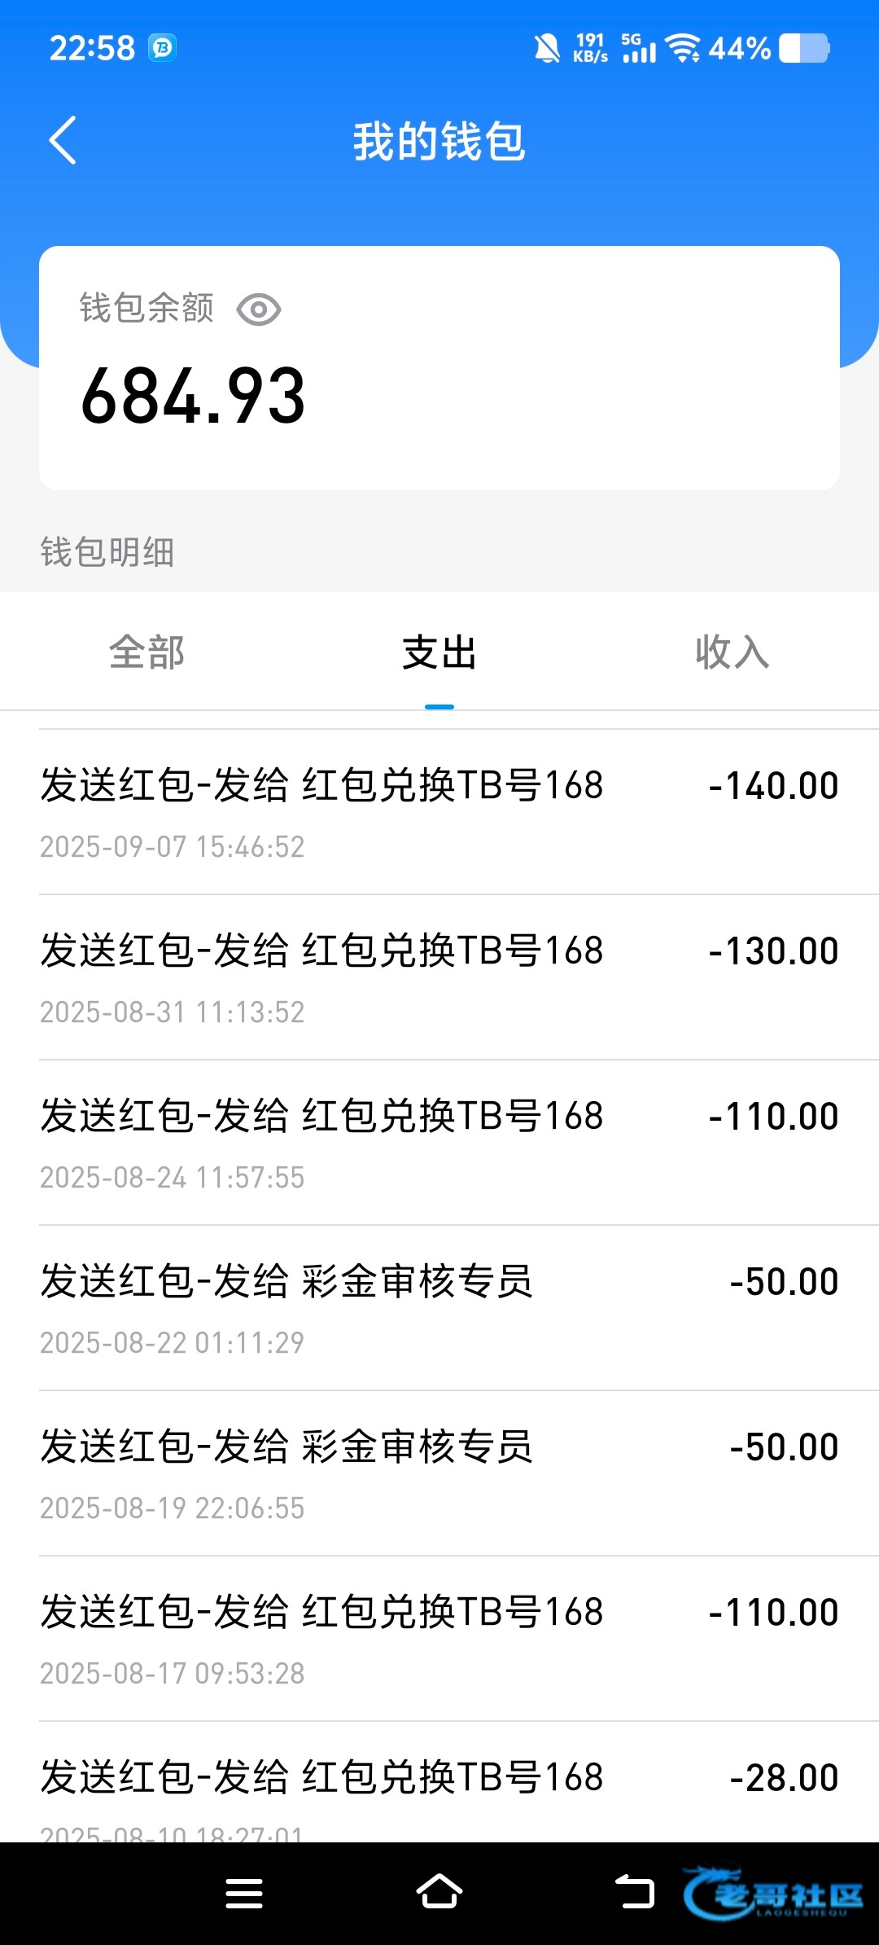Tap the battery indicator icon
Image resolution: width=879 pixels, height=1945 pixels.
click(804, 48)
